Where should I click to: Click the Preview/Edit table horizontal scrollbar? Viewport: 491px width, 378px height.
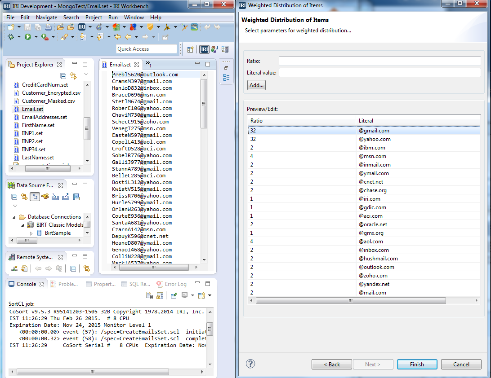pos(351,300)
